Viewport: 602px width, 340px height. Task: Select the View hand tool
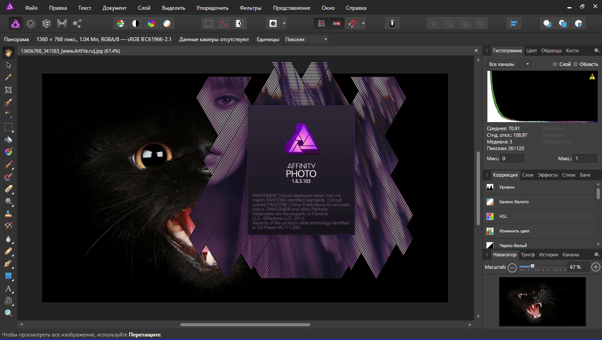click(8, 53)
